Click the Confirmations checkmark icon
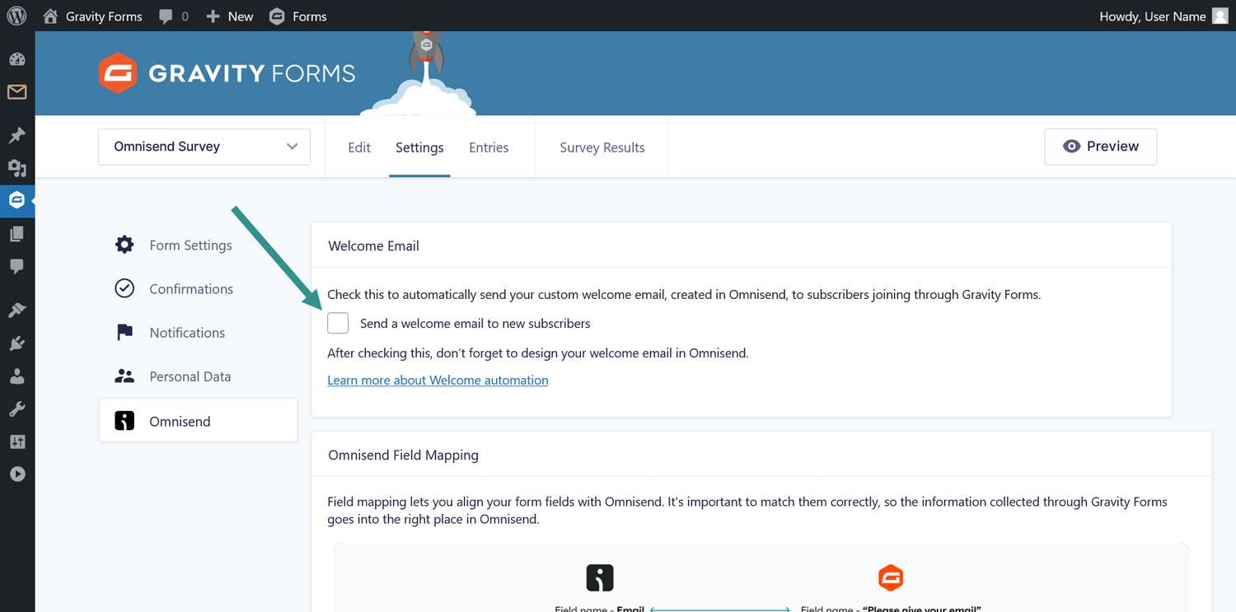This screenshot has height=612, width=1236. click(124, 288)
